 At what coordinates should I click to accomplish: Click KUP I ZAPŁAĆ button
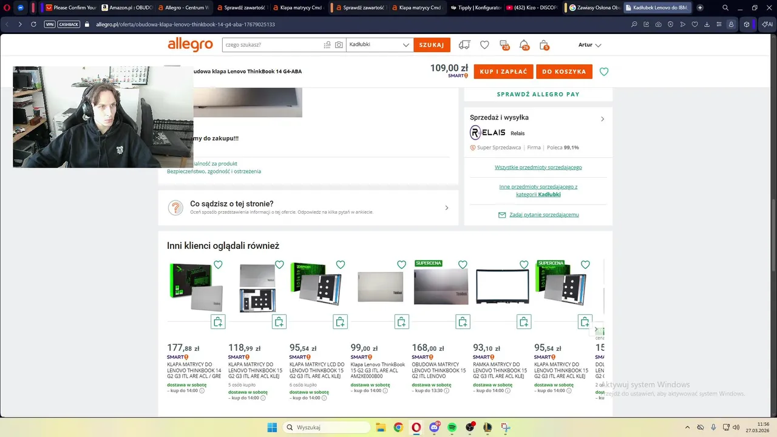pyautogui.click(x=503, y=72)
